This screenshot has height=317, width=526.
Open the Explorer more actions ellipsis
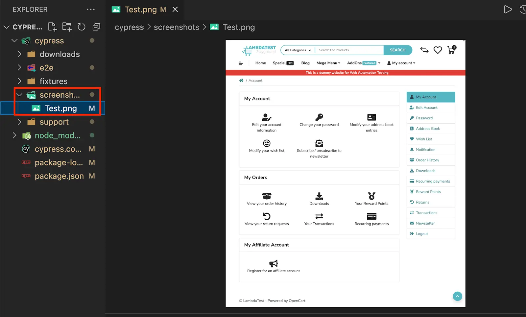[x=91, y=10]
